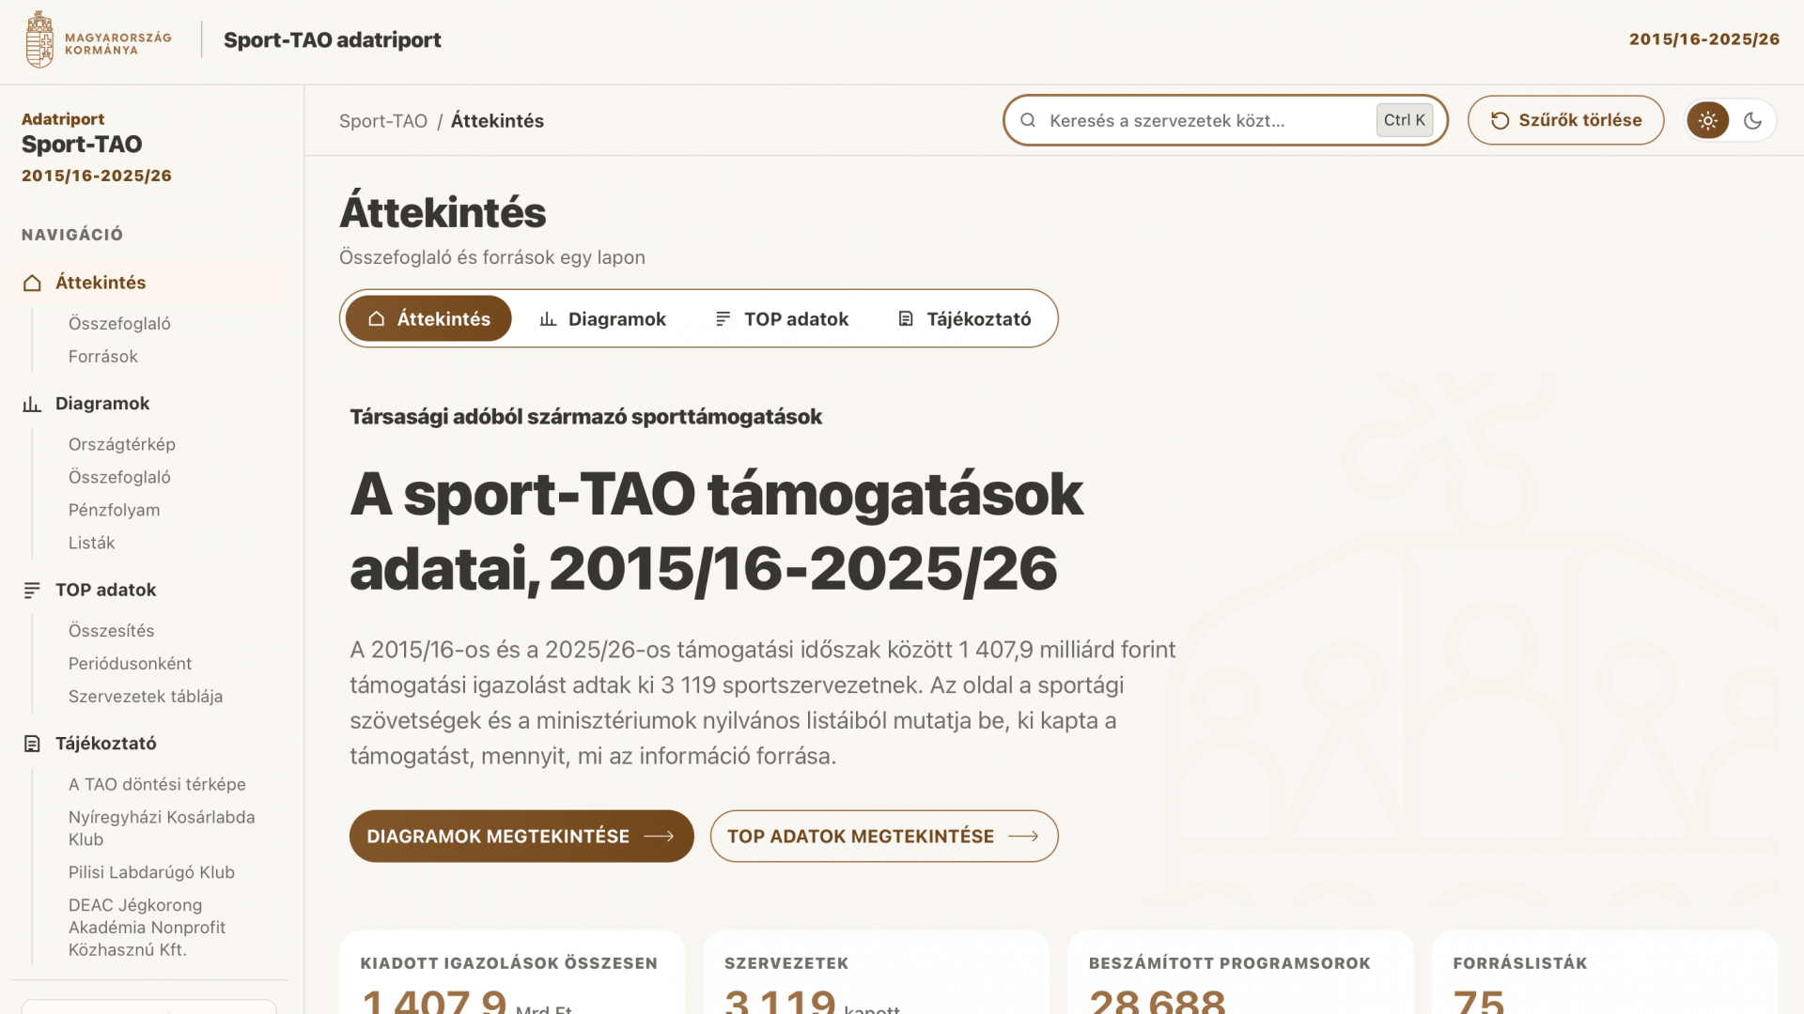Open DEAC Jégkorong Akadémia Nonprofit Közhasznú Kft.

[147, 928]
